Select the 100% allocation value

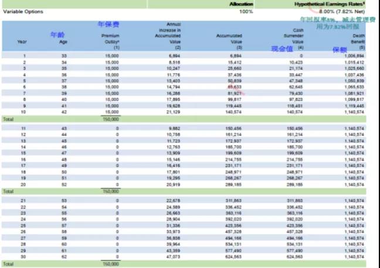[x=246, y=11]
